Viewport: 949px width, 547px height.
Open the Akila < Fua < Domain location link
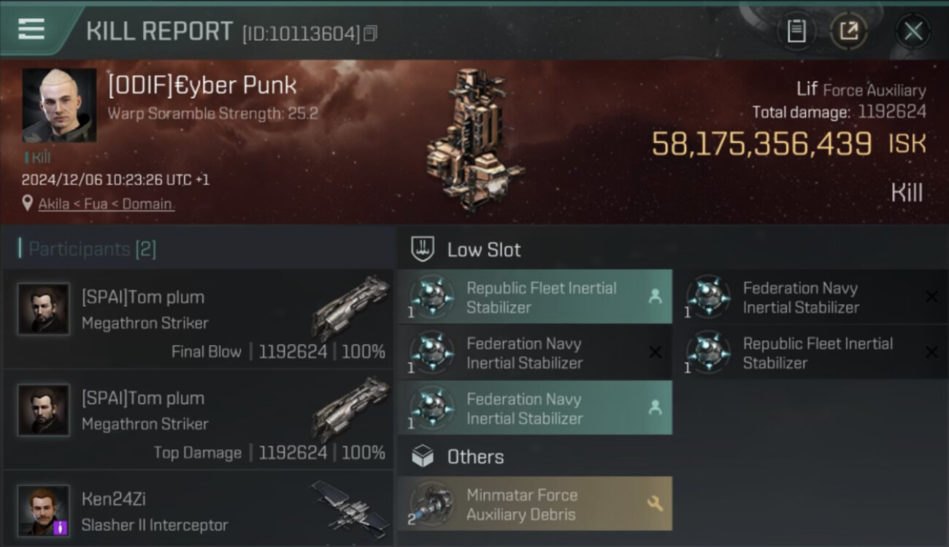point(106,203)
